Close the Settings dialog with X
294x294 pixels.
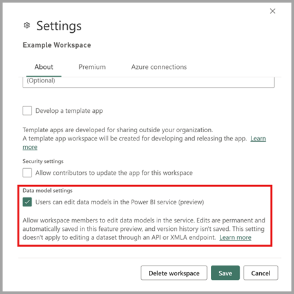(x=273, y=11)
